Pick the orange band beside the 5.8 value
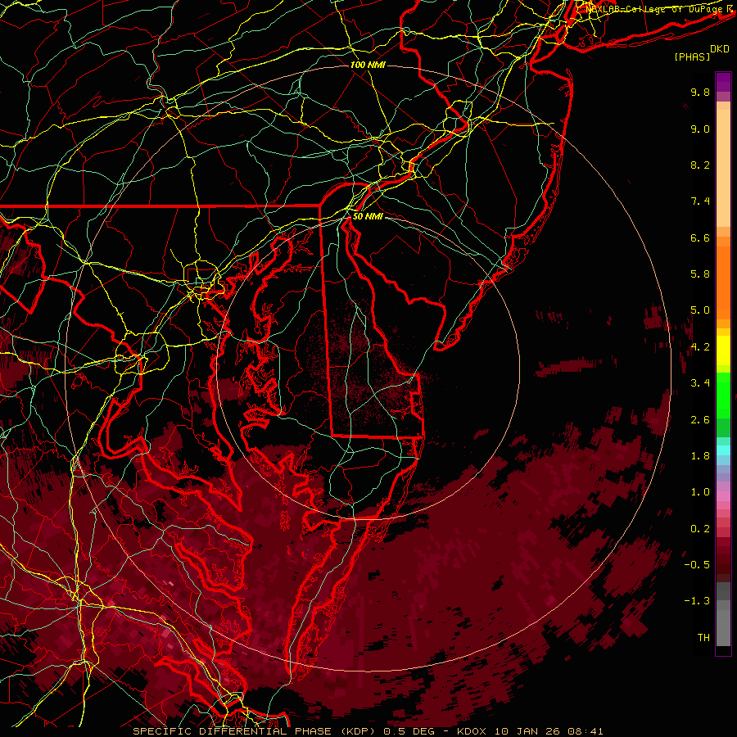 (x=723, y=283)
